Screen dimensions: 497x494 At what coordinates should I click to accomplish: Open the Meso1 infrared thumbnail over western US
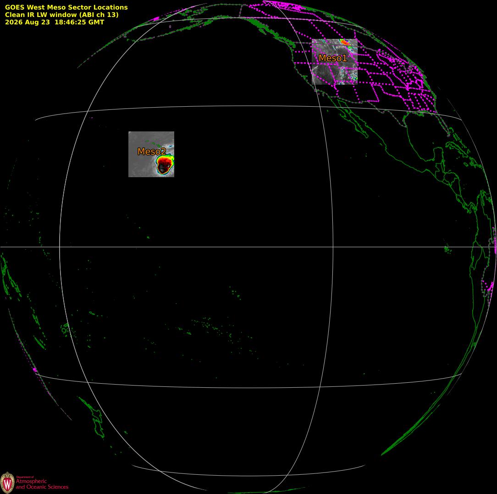(335, 62)
